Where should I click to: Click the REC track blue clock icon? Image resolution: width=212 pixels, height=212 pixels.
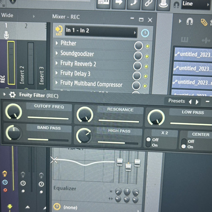(x=5, y=182)
